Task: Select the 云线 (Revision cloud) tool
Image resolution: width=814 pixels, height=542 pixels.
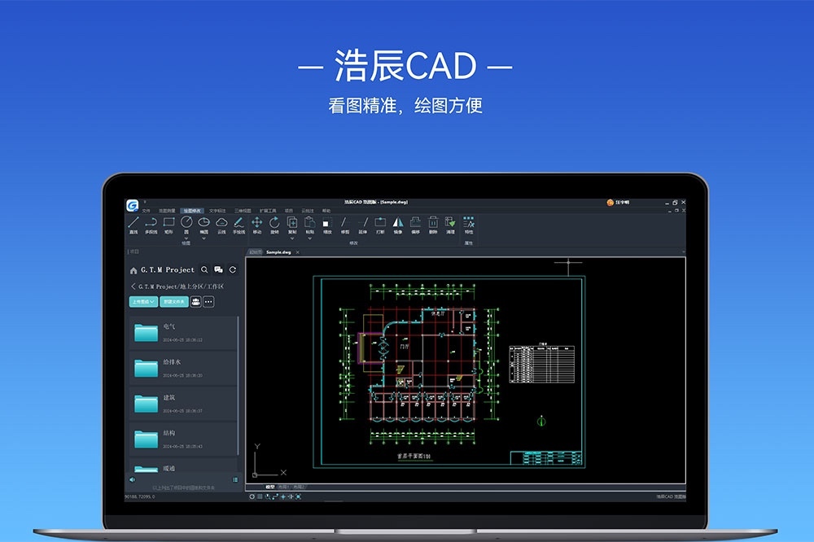Action: pyautogui.click(x=221, y=222)
